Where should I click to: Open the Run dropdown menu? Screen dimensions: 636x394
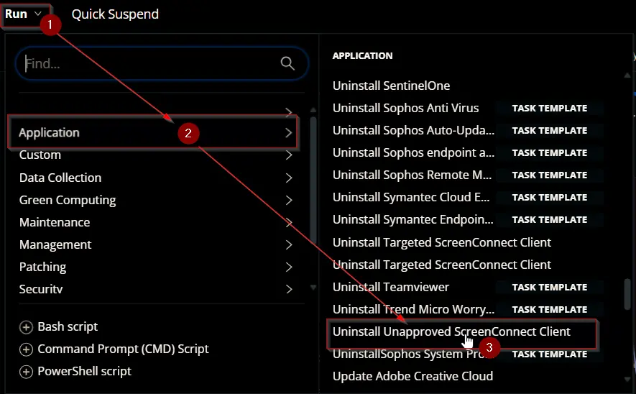click(x=23, y=14)
